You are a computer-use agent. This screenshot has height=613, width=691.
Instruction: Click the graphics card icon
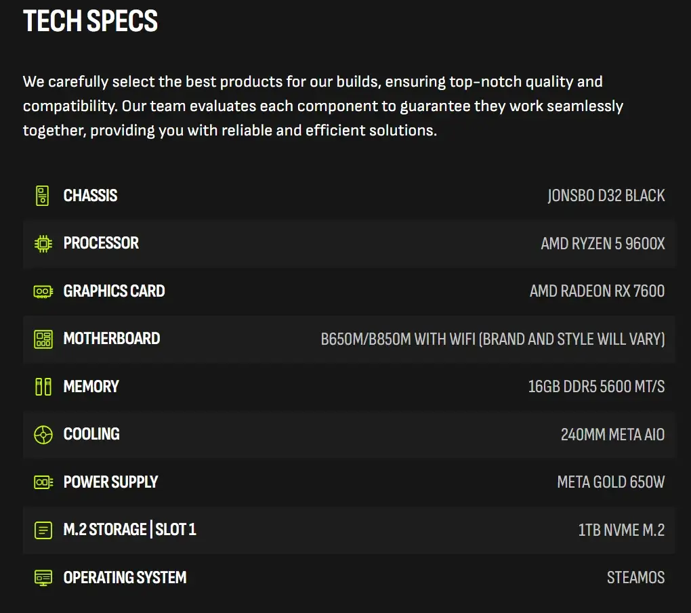[x=43, y=291]
